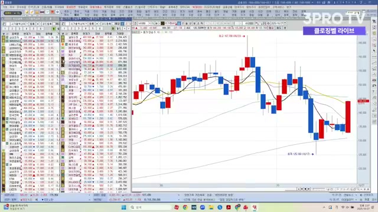Click the round gear-like icon in main toolbar
The image size is (378, 212).
pyautogui.click(x=57, y=12)
